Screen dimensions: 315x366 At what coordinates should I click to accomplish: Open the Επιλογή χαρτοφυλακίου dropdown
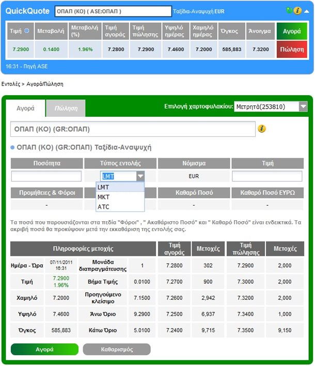click(x=271, y=107)
